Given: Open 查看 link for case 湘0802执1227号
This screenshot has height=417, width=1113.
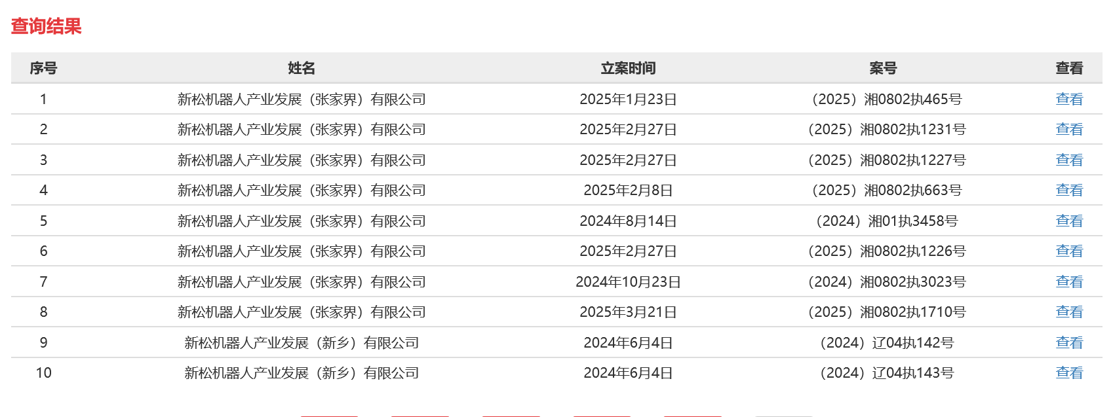Looking at the screenshot, I should 1069,160.
